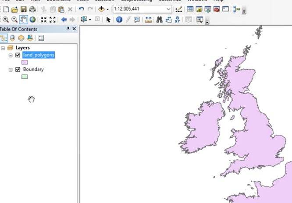This screenshot has height=203, width=292.
Task: Select the HTML Popup tool
Action: pyautogui.click(x=137, y=20)
